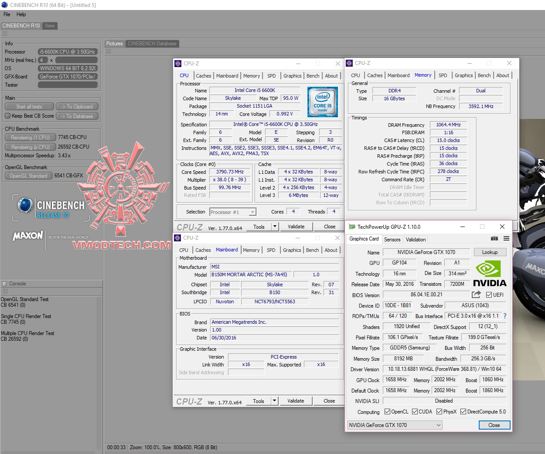The image size is (545, 454).
Task: Switch to the View tab in CINEBENCH
Action: tap(50, 26)
